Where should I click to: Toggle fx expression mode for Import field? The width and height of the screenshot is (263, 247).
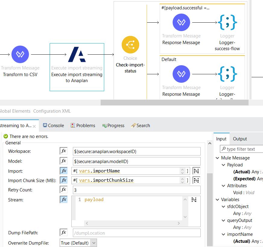pos(64,171)
